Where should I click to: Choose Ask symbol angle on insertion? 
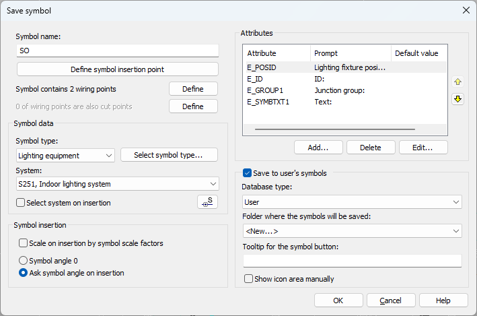tap(24, 273)
